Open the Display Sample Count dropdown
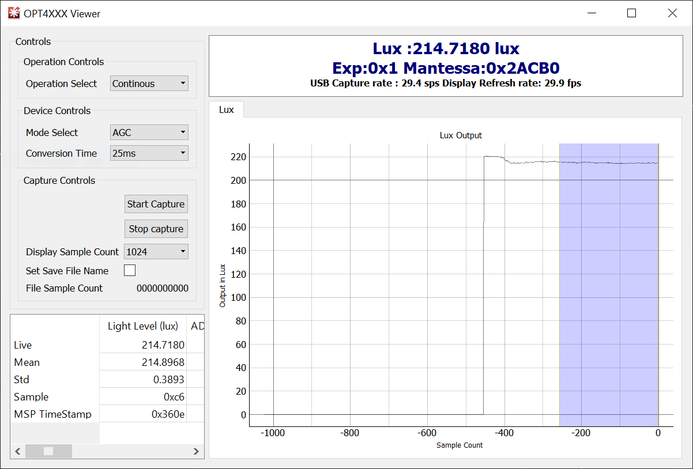 coord(156,252)
